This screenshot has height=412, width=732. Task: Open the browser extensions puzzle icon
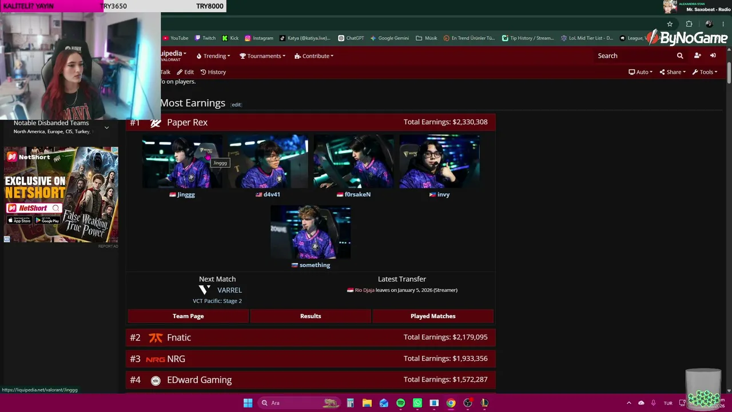(689, 24)
